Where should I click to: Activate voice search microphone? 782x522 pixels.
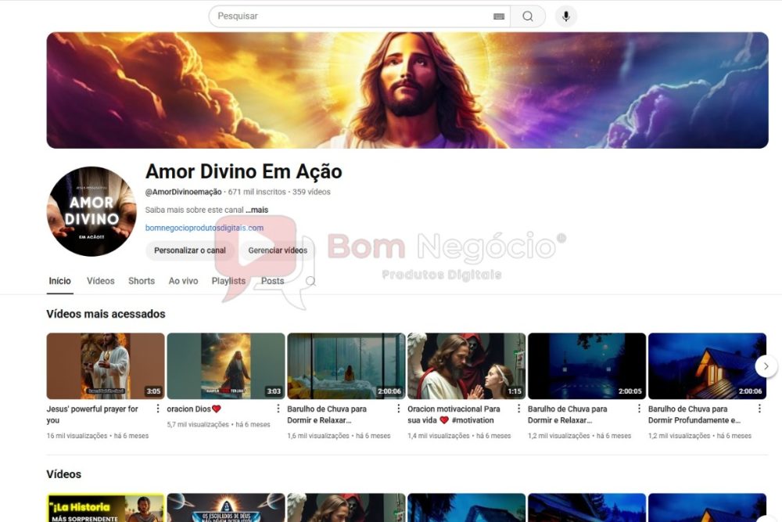point(565,16)
